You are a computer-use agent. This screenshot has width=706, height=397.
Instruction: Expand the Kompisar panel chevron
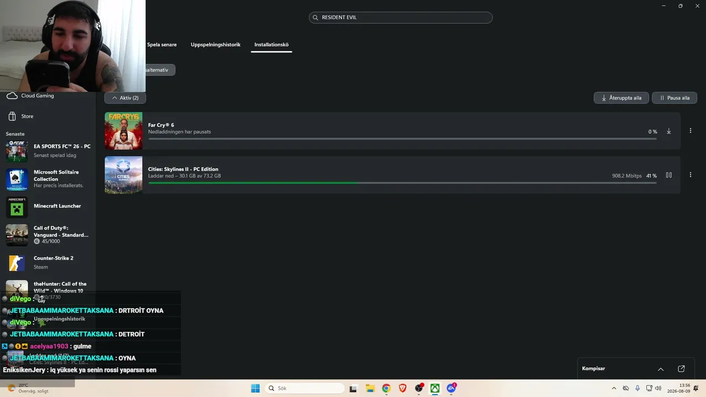coord(660,369)
